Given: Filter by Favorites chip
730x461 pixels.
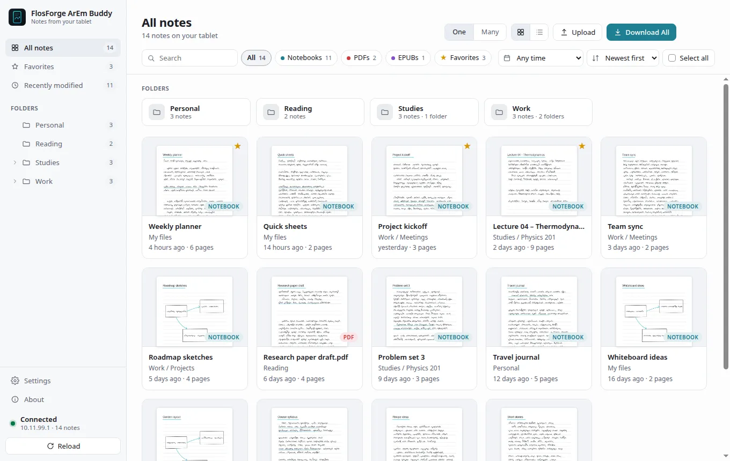Looking at the screenshot, I should tap(463, 58).
